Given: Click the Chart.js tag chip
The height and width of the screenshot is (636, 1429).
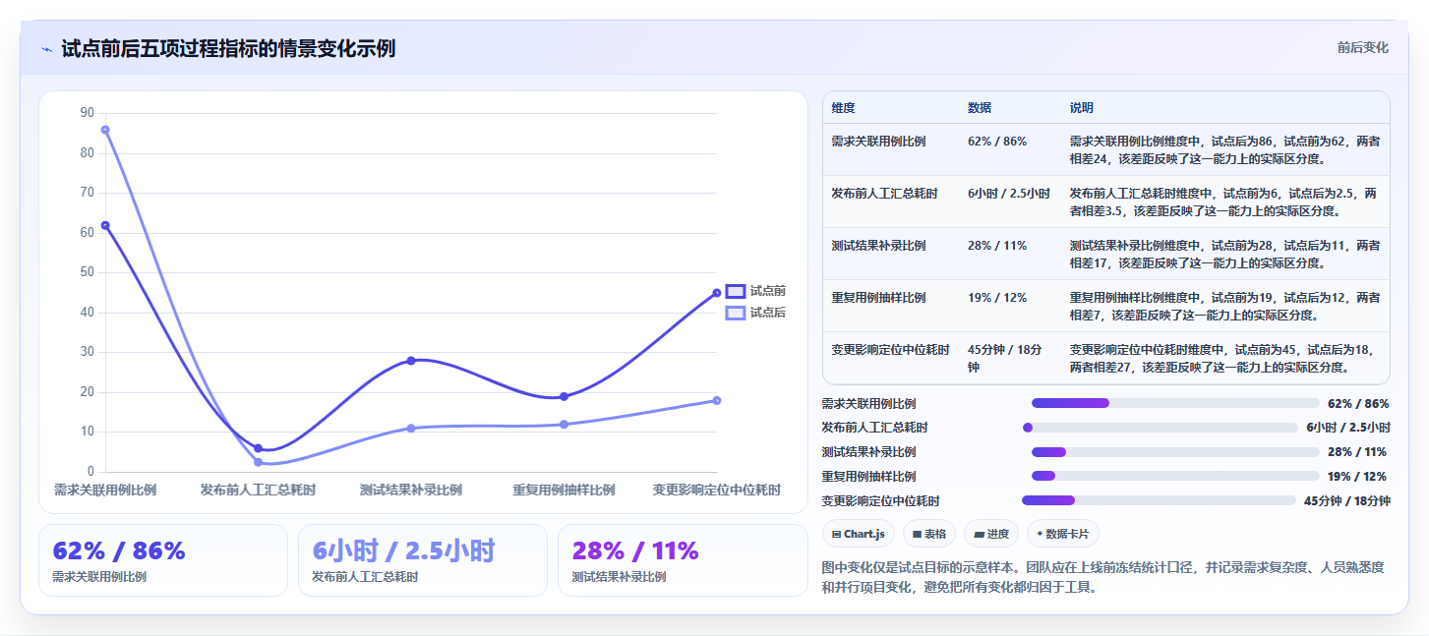Looking at the screenshot, I should tap(858, 534).
